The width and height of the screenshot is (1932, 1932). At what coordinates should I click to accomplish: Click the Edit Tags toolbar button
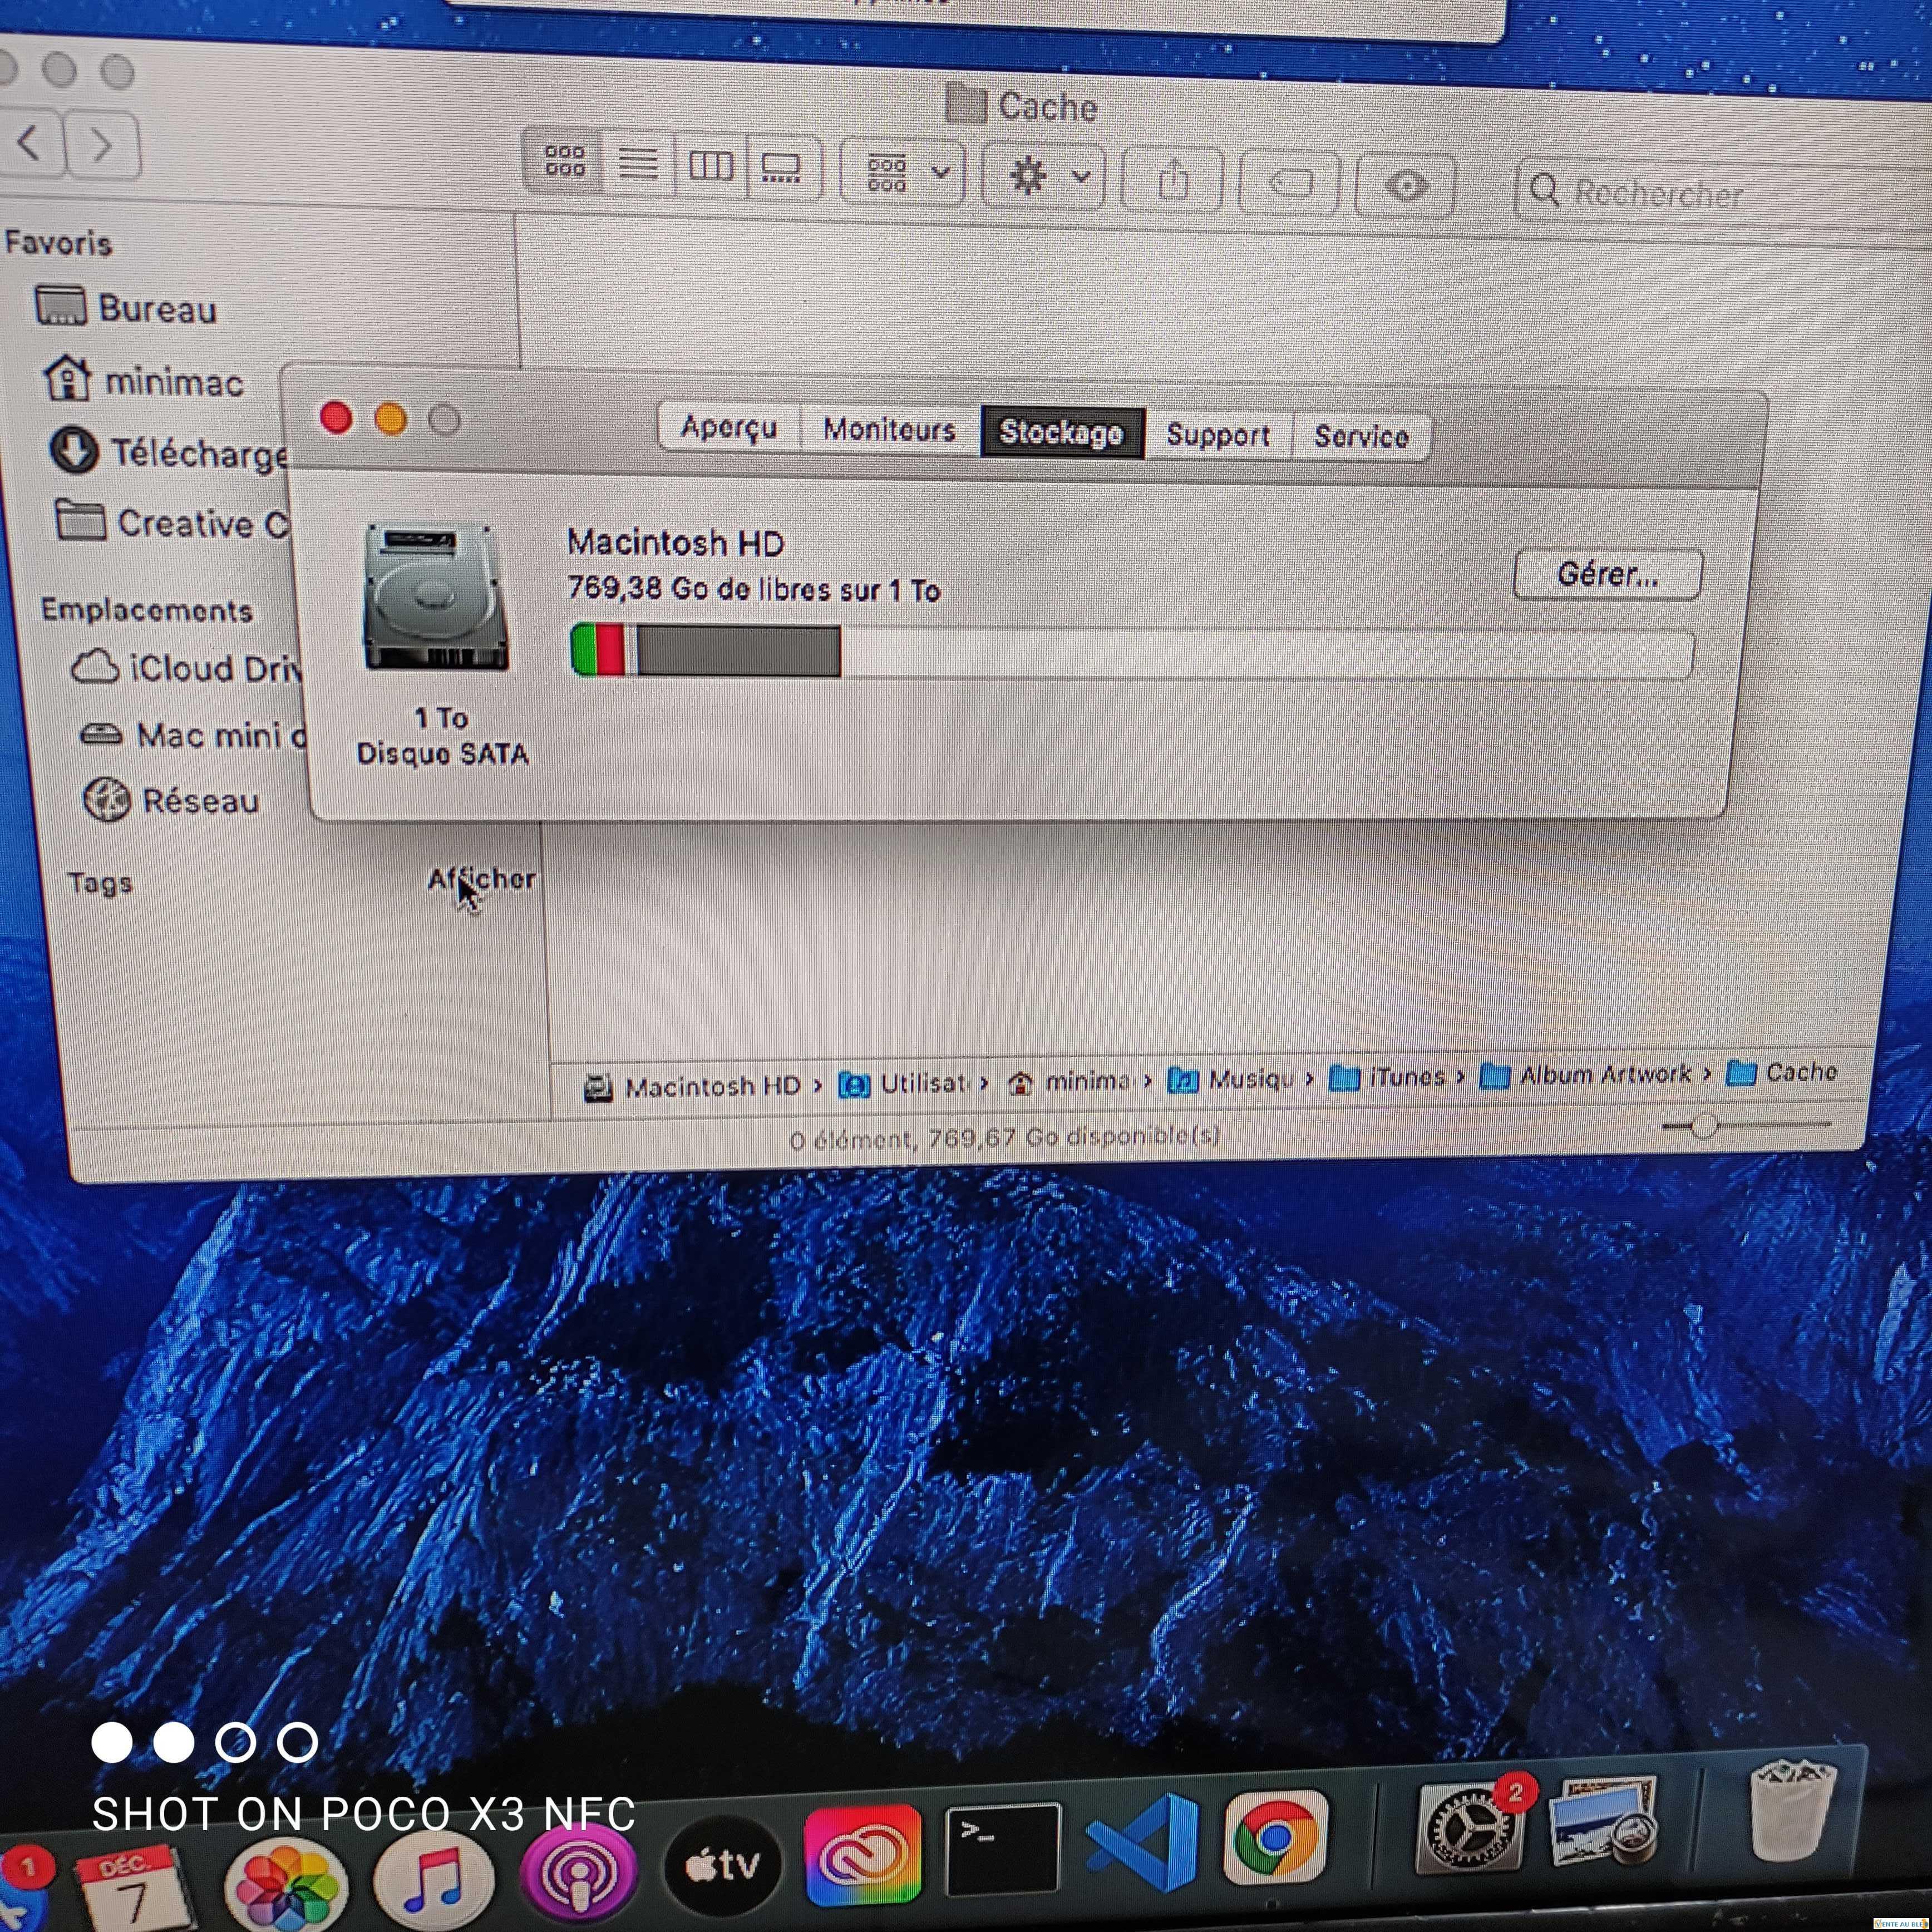click(1289, 184)
